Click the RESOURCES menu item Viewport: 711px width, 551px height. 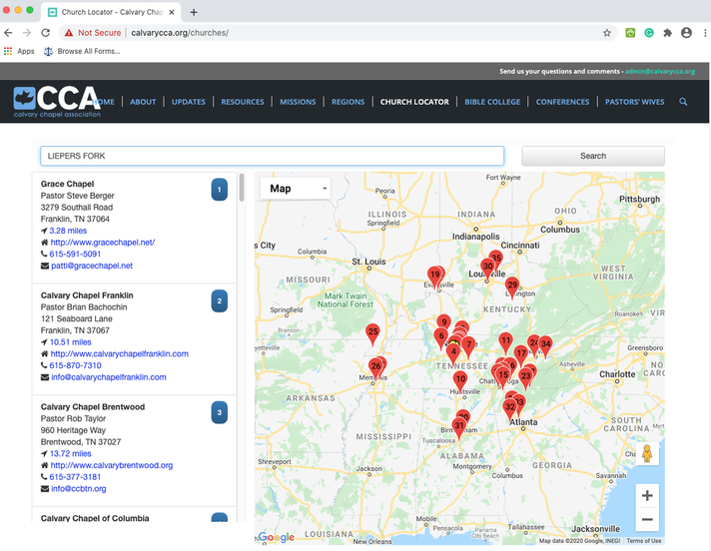click(243, 102)
